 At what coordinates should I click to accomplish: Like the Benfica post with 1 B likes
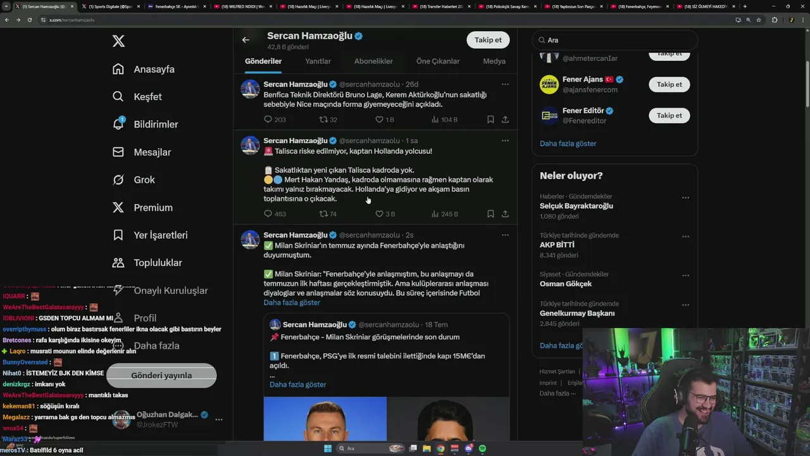[385, 120]
